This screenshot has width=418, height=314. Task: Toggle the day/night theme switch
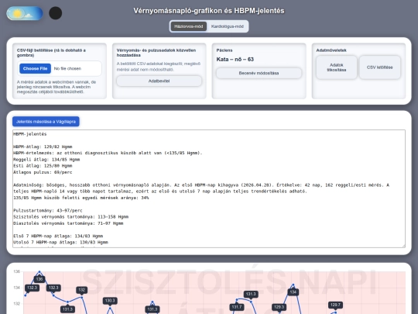25,13
